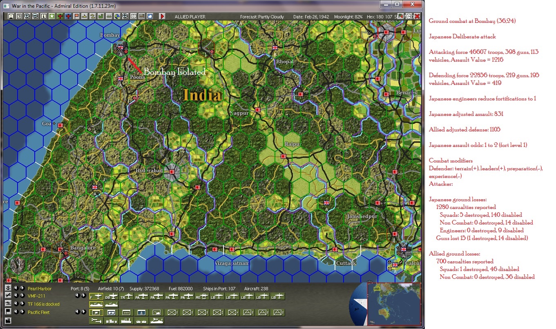Click the Supply: 372368 value
This screenshot has width=556, height=329.
tap(144, 289)
